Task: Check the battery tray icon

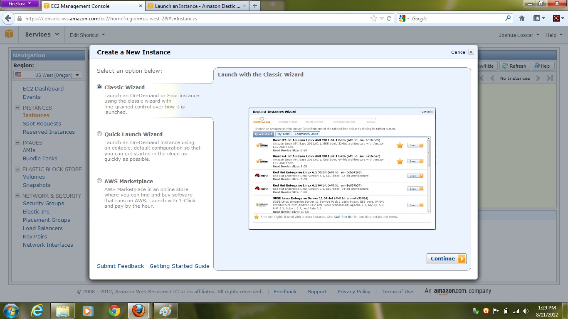Action: [x=506, y=311]
